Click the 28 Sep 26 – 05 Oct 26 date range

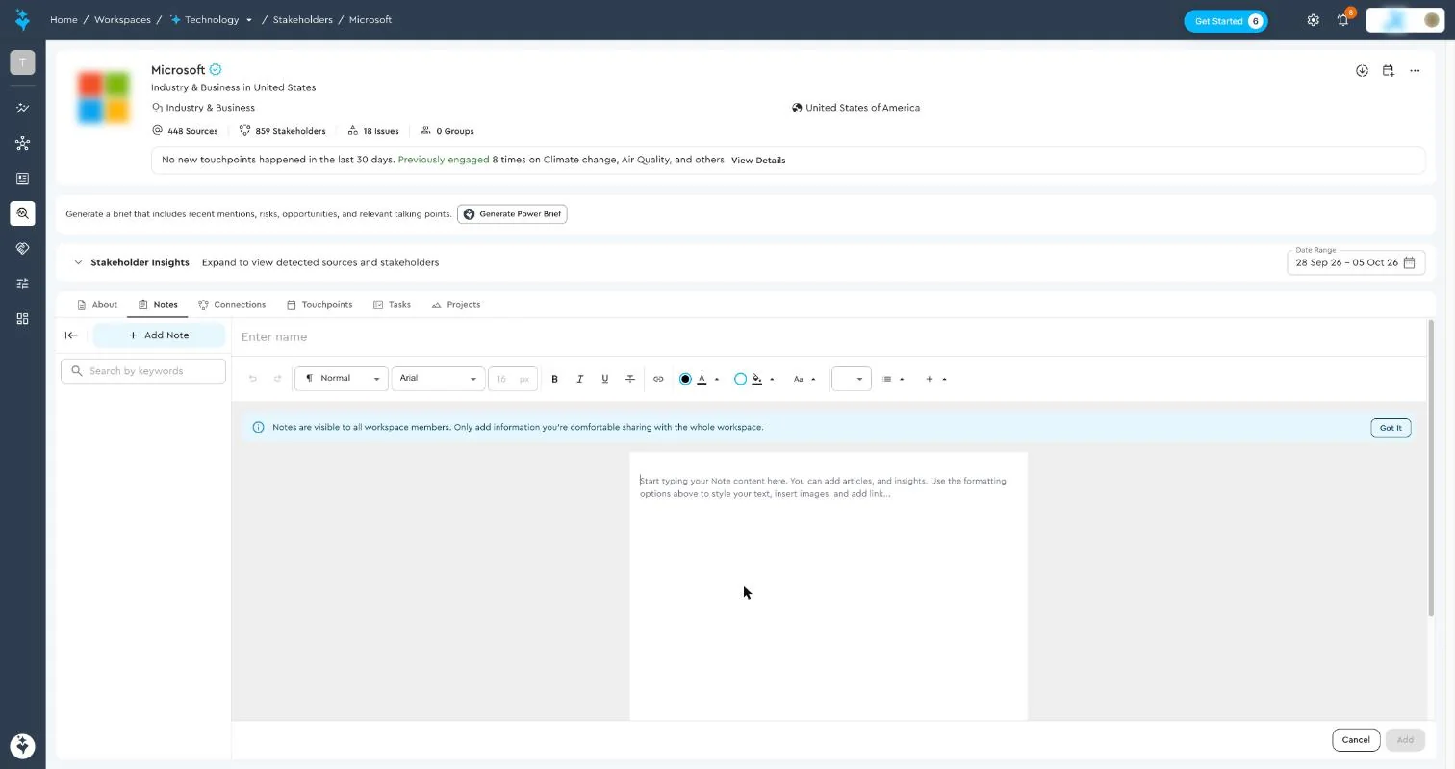[1346, 262]
